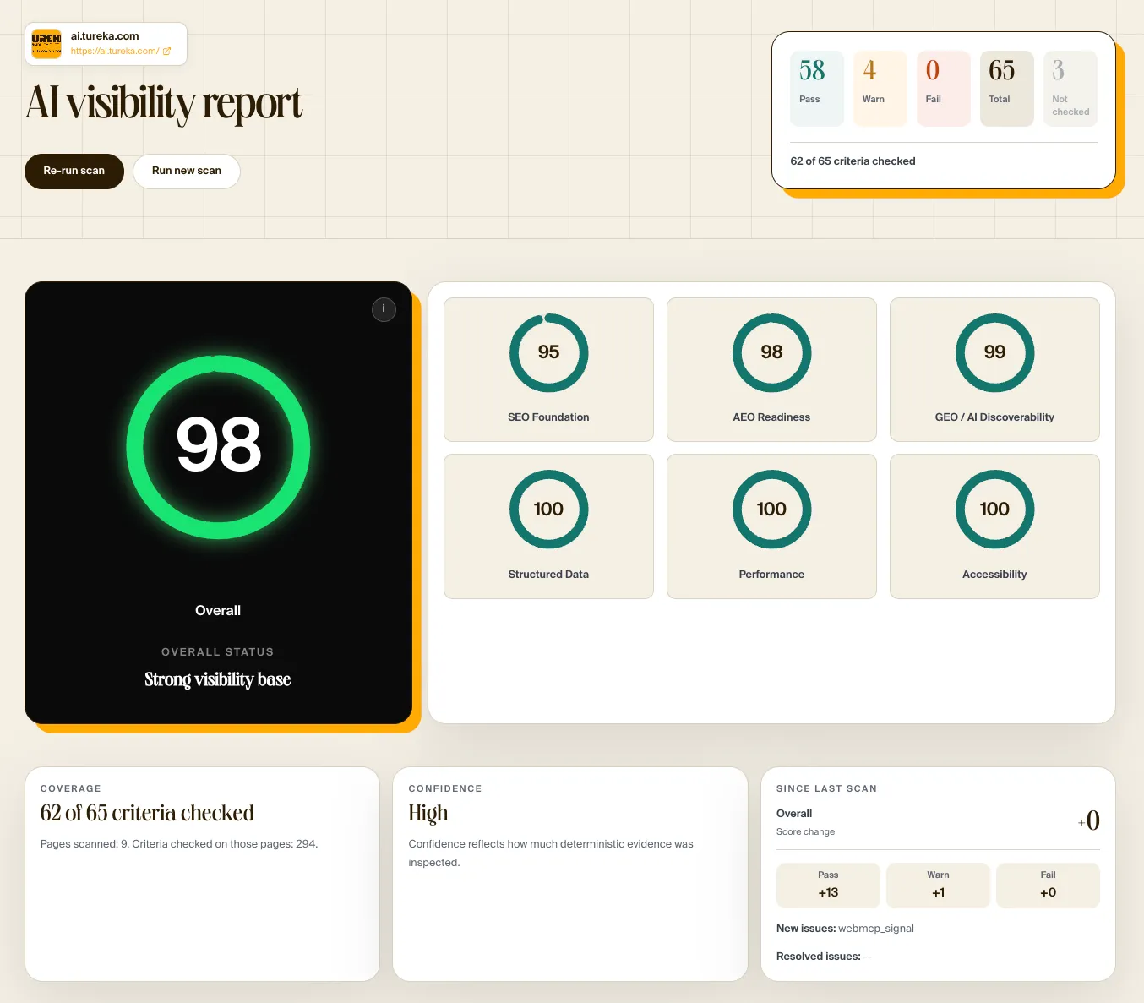Click the Fail +0 change tile
The height and width of the screenshot is (1003, 1144).
click(1048, 886)
